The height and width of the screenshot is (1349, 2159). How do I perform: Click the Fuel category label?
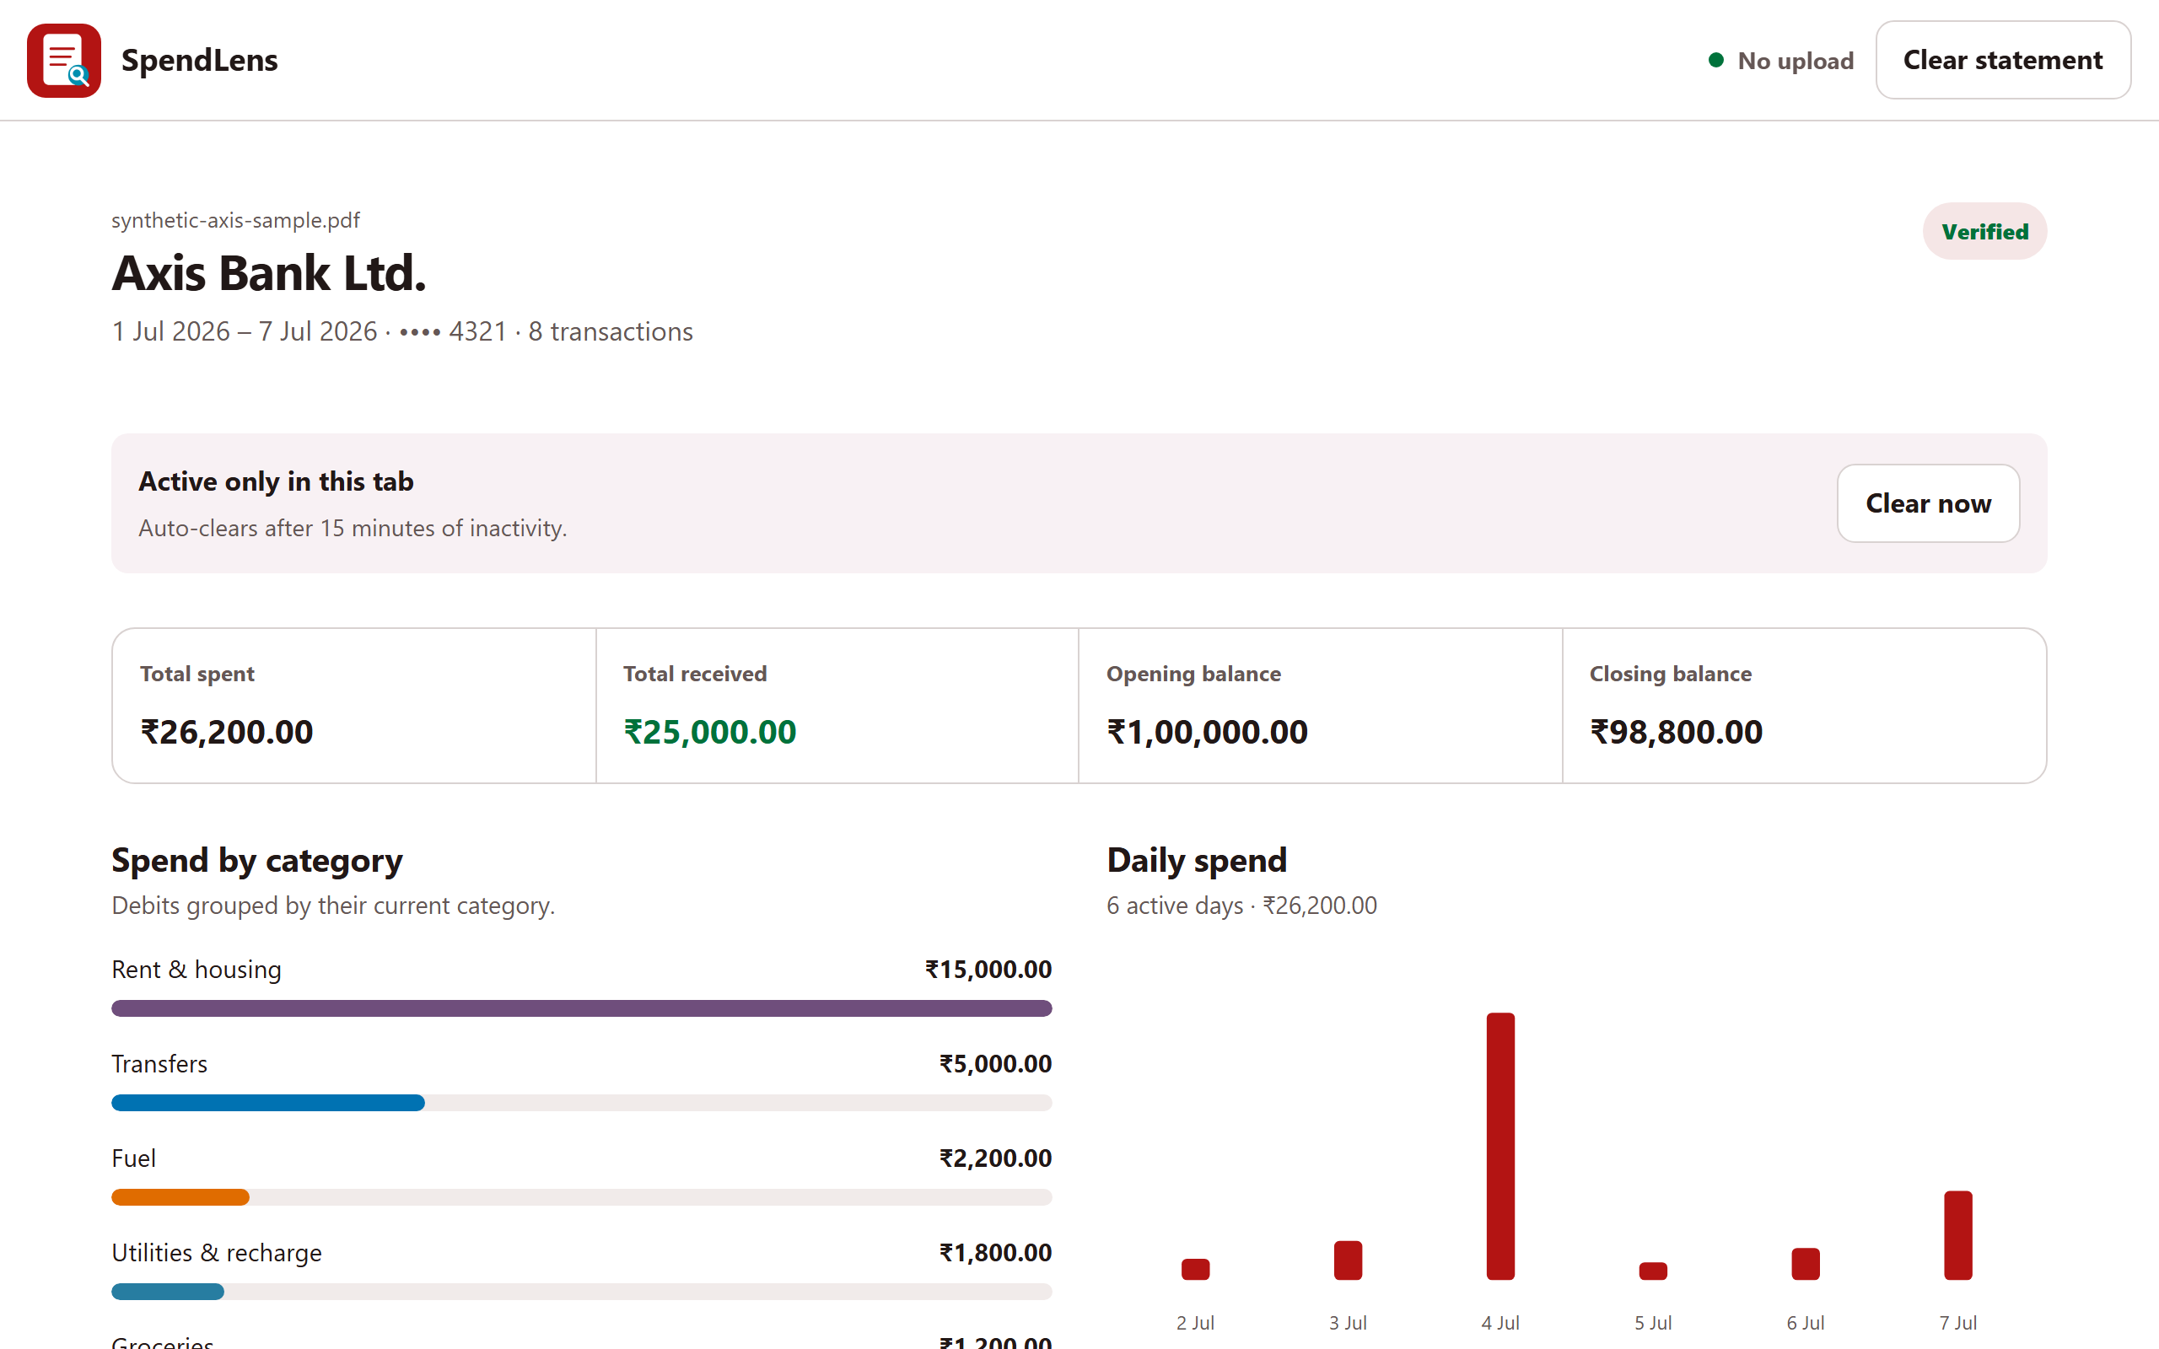(133, 1158)
